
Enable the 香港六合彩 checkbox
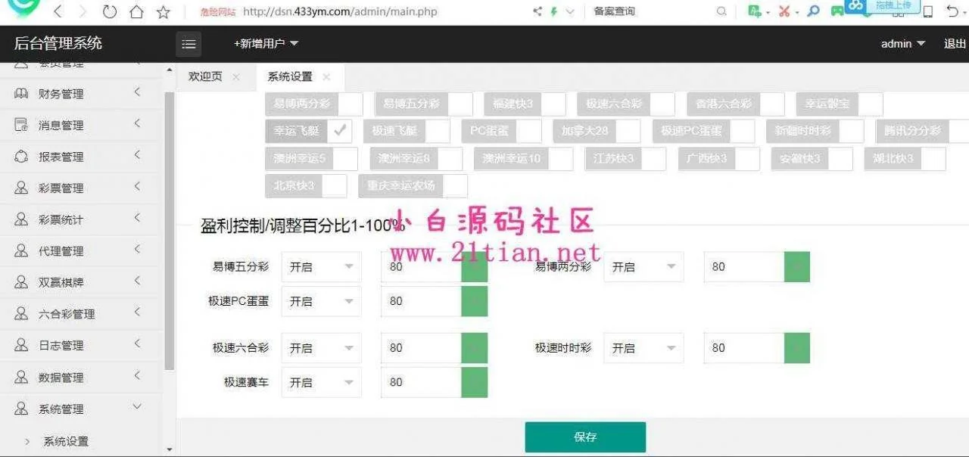[x=772, y=104]
